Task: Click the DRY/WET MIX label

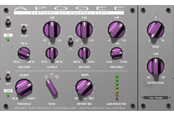Action: [84, 104]
